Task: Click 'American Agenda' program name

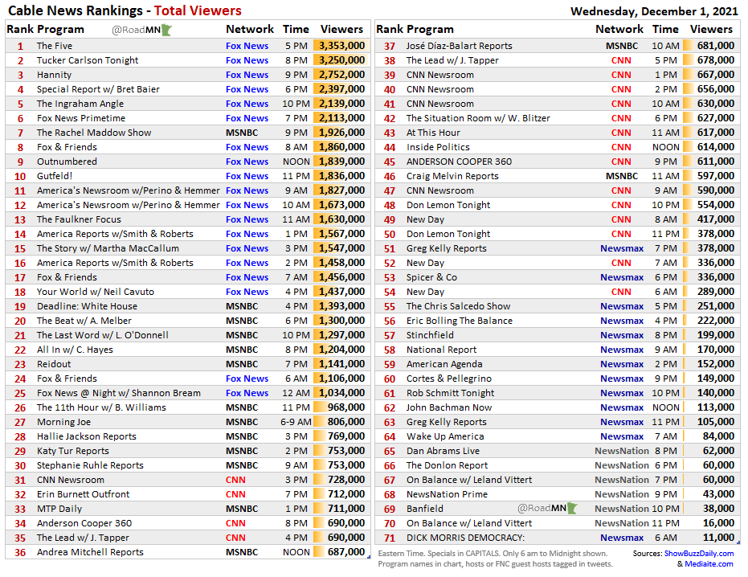Action: (444, 364)
